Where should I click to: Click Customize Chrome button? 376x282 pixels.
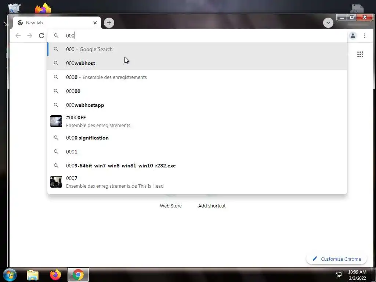337,259
